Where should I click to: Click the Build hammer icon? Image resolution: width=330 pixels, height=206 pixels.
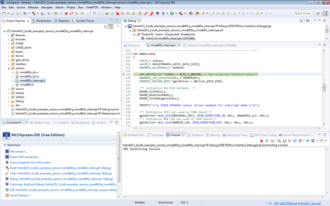[x=33, y=14]
